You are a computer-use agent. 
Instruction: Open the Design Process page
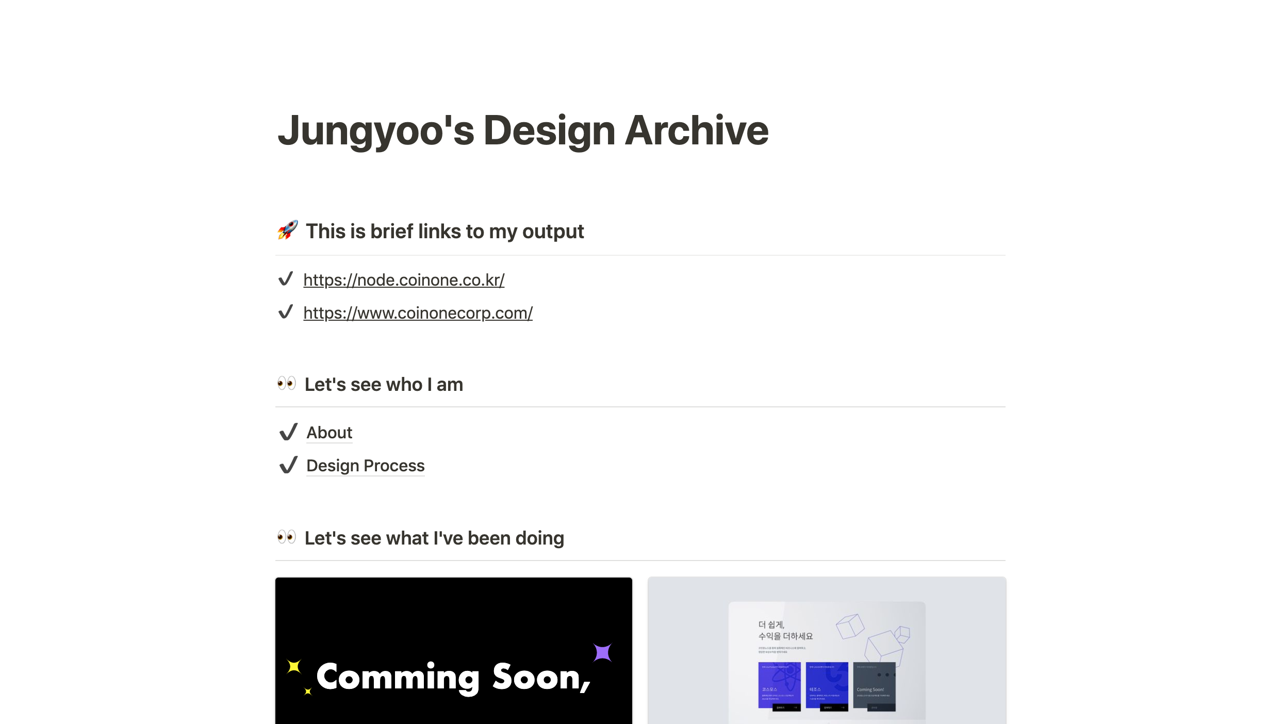click(x=365, y=466)
